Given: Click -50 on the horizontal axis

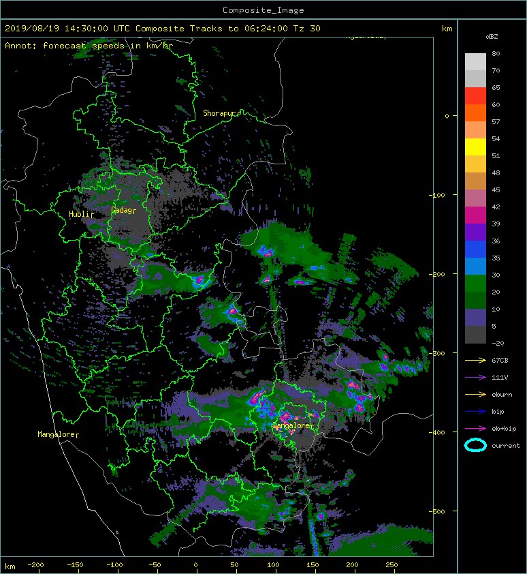Looking at the screenshot, I should coord(155,565).
